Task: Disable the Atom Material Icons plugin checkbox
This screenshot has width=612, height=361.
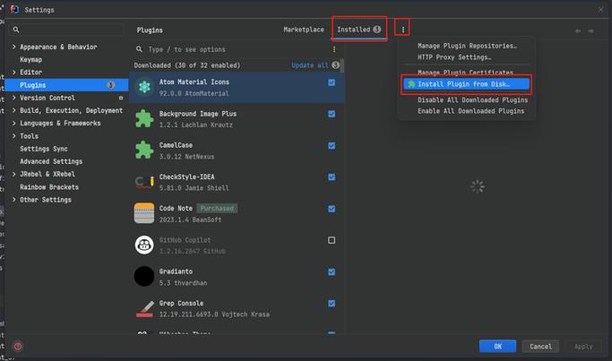Action: pos(332,82)
